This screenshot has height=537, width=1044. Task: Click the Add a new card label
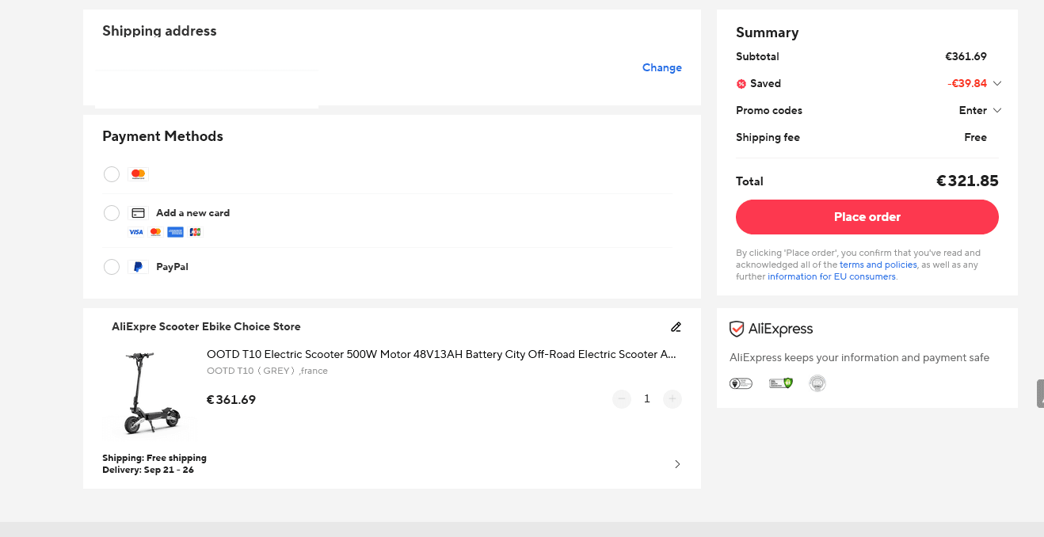(x=192, y=213)
